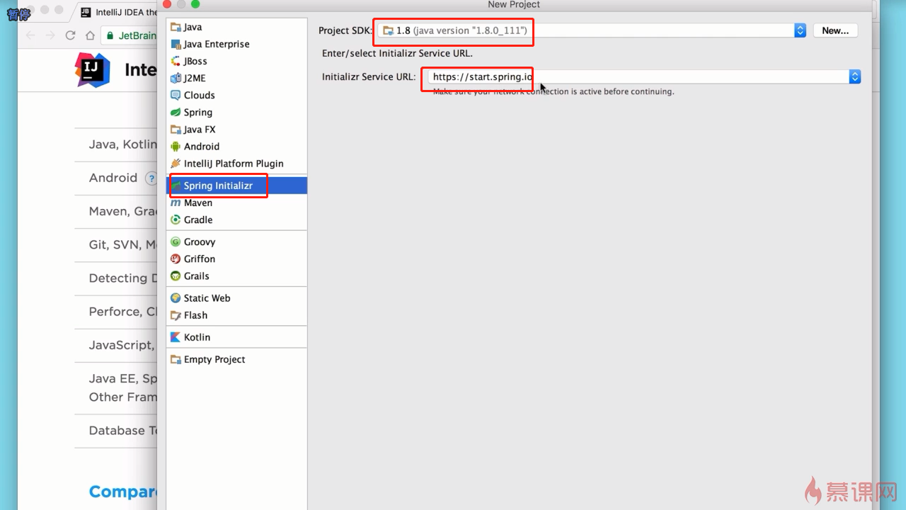
Task: Click the Compare link in browser page
Action: (x=123, y=492)
